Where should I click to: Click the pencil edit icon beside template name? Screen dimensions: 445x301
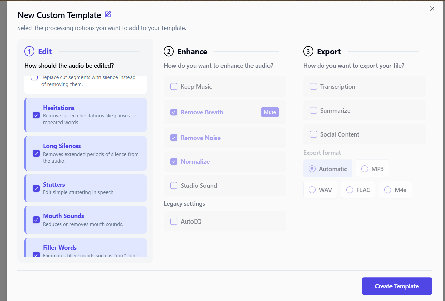coord(108,14)
